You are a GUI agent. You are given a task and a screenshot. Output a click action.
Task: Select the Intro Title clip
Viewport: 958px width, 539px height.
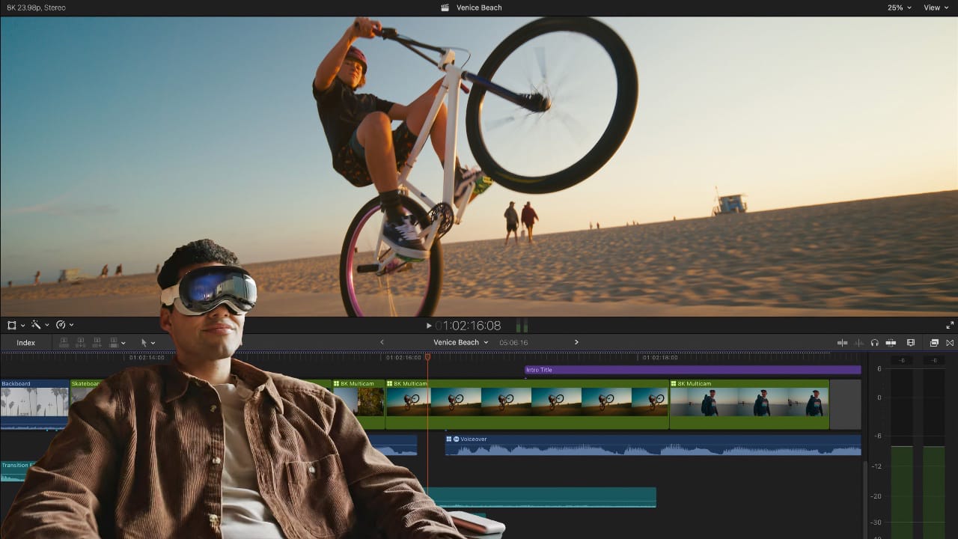click(692, 370)
